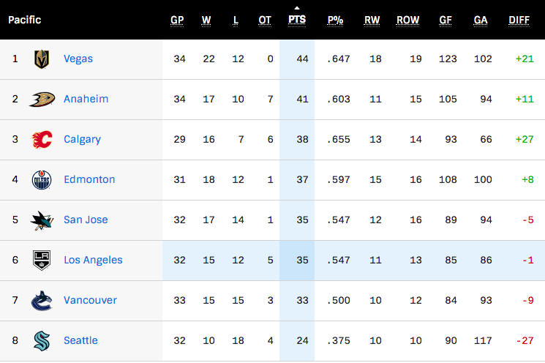Sort table by GP column header
This screenshot has height=363, width=545.
(x=177, y=20)
